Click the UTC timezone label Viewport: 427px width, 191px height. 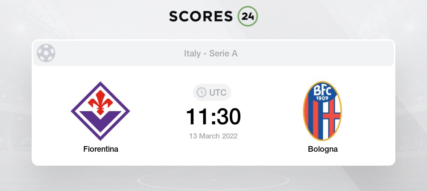(x=217, y=92)
